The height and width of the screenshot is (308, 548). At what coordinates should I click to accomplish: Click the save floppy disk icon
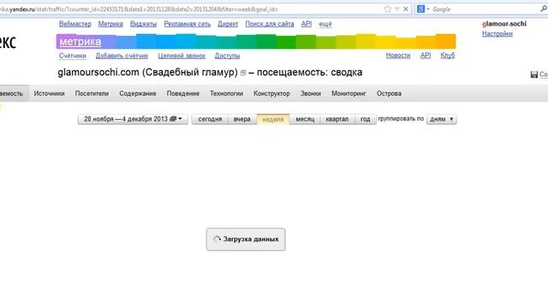click(x=534, y=74)
